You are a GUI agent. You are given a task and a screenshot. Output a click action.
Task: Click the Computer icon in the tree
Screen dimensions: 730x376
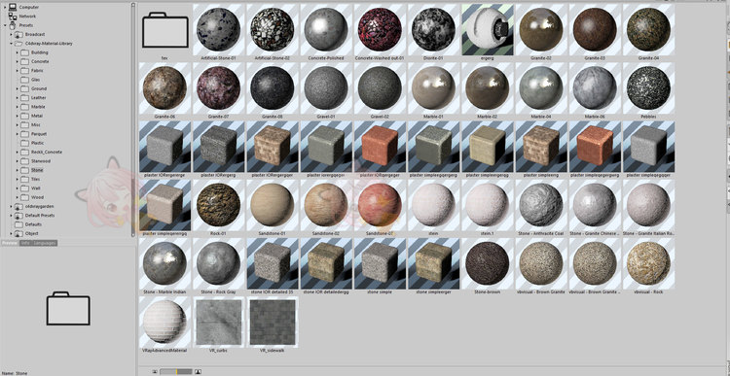coord(13,7)
